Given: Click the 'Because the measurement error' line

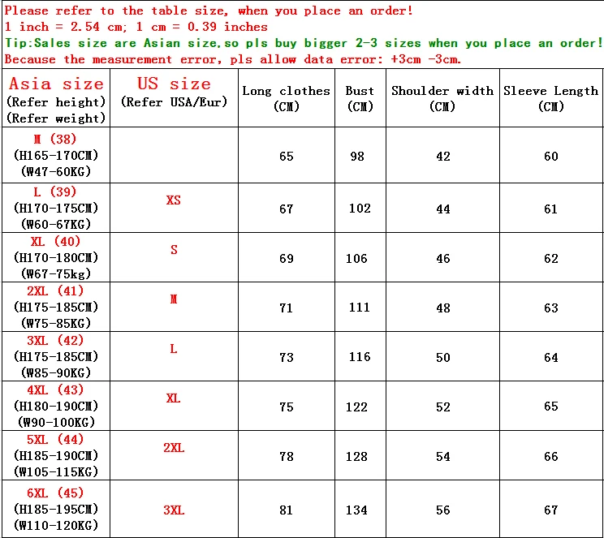Looking at the screenshot, I should tap(233, 59).
